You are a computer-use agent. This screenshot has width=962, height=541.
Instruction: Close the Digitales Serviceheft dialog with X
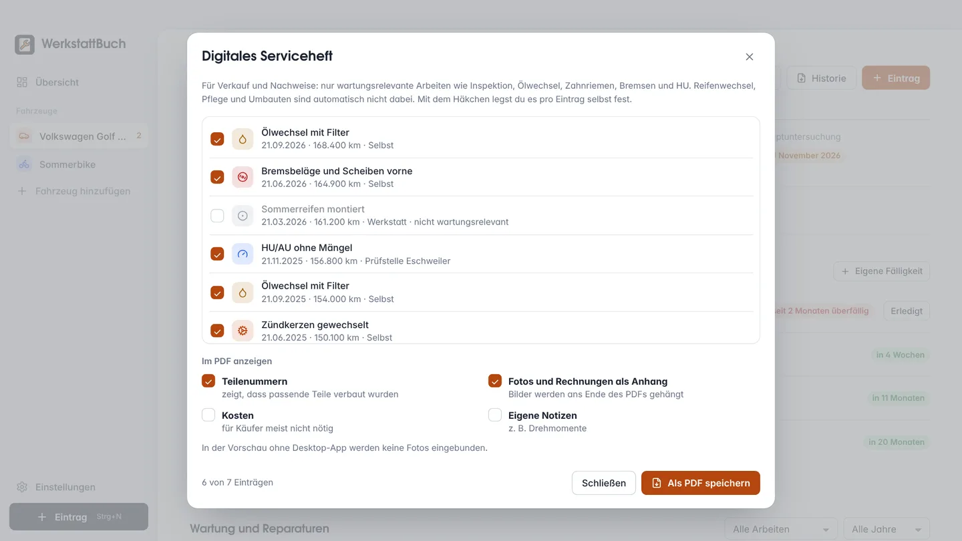tap(750, 57)
